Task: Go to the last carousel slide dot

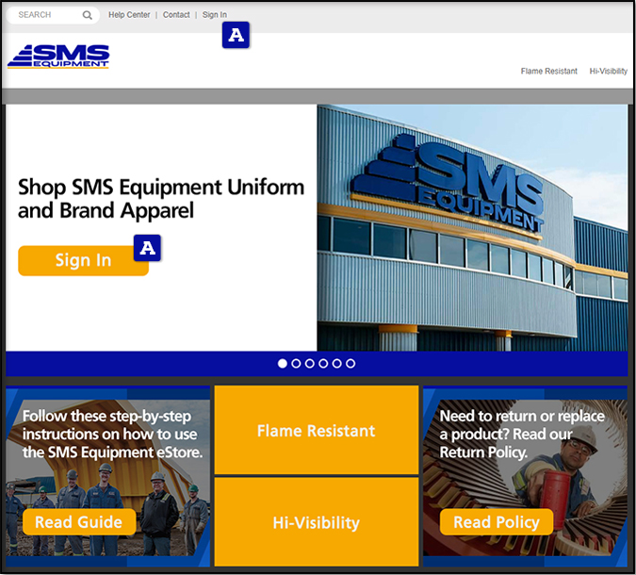Action: point(351,363)
